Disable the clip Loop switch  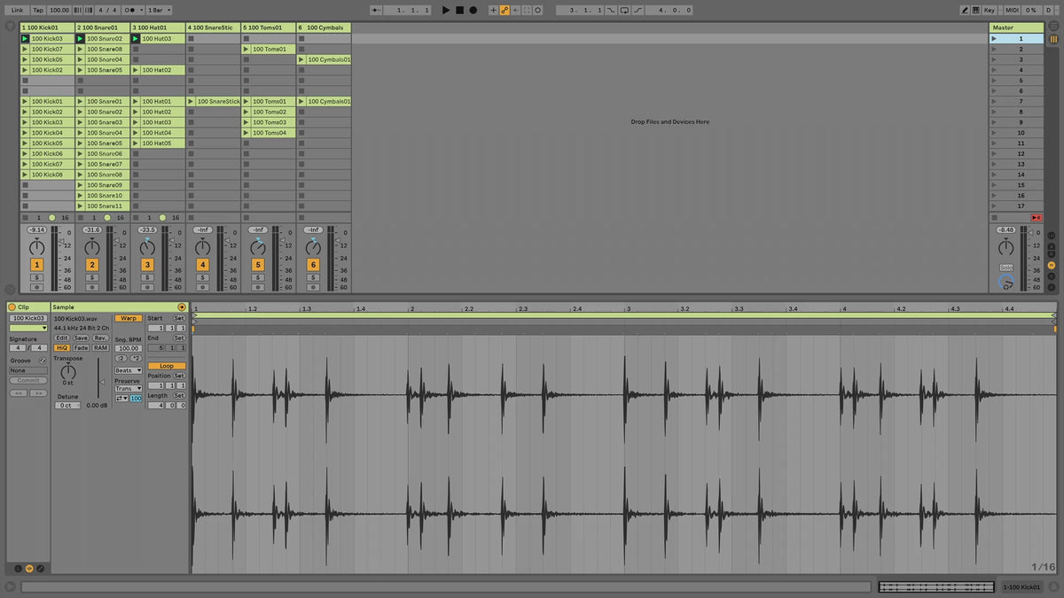166,365
